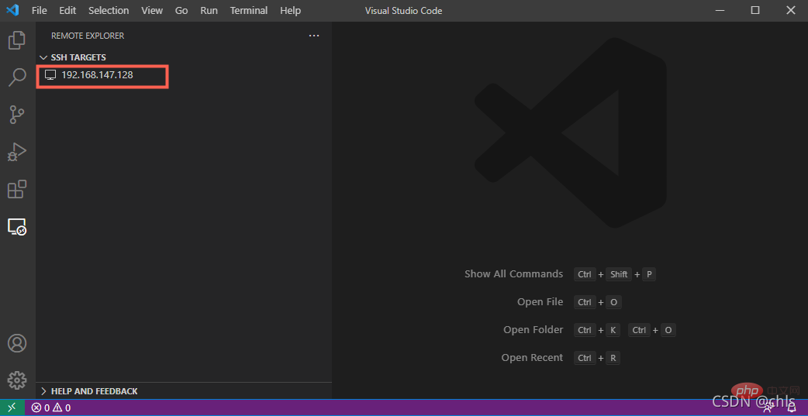The width and height of the screenshot is (808, 416).
Task: Open the Search view icon
Action: click(x=17, y=77)
